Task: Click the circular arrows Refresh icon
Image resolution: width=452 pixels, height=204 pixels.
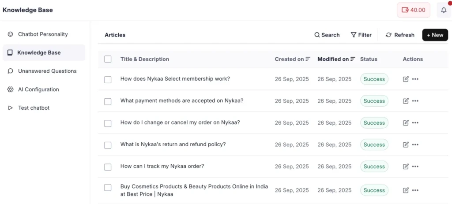Action: click(x=388, y=35)
